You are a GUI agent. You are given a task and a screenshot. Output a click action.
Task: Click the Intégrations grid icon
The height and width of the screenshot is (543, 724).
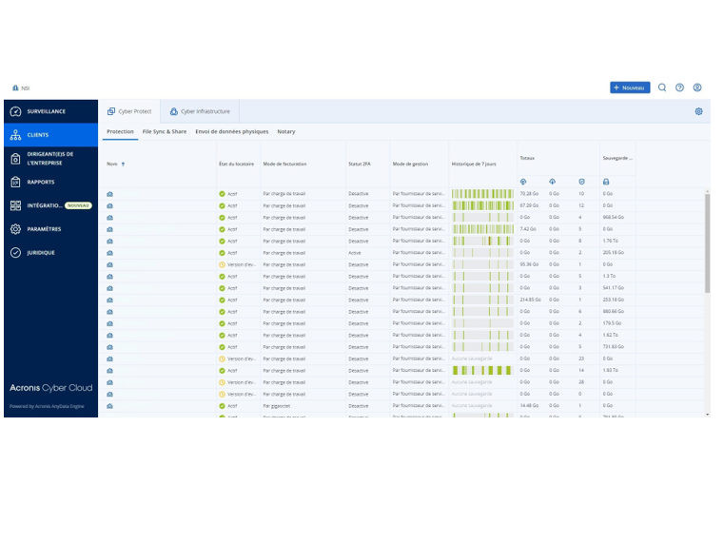click(15, 205)
